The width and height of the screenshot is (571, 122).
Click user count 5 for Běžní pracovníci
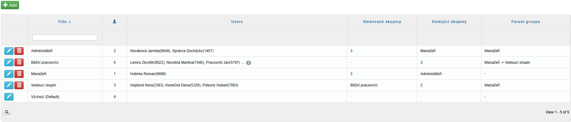(115, 63)
